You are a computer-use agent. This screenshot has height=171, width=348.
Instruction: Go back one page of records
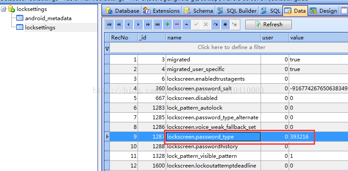119,25
